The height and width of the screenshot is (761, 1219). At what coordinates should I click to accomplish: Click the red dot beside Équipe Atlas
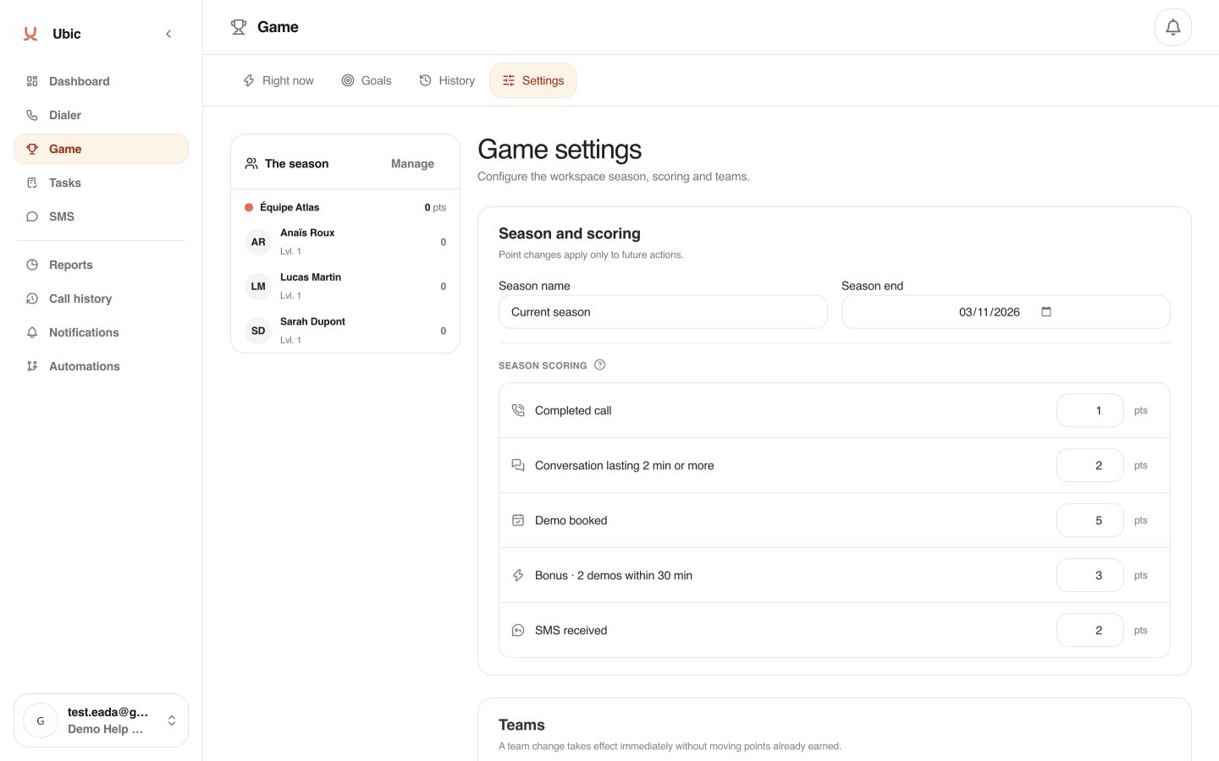(x=249, y=207)
